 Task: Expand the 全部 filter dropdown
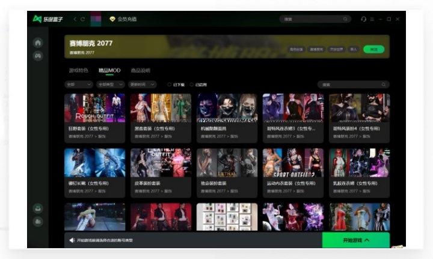coord(79,85)
